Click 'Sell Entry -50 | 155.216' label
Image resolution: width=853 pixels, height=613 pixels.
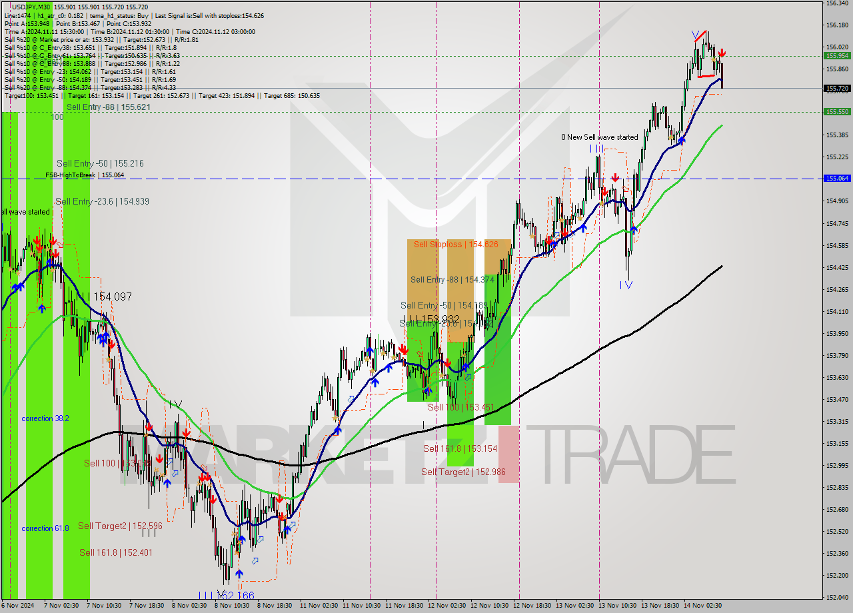click(x=100, y=163)
